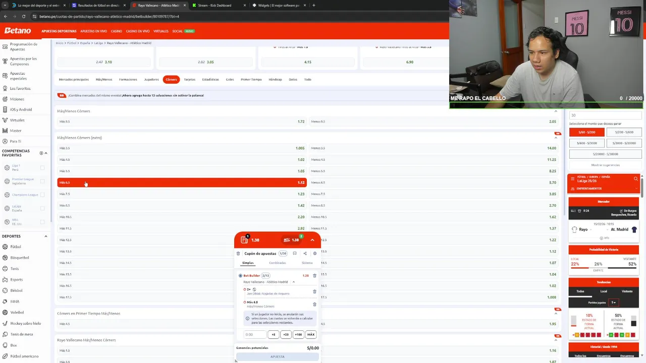Collapse Más/Menos Córners (extra) market
Viewport: 646px width, 363px height.
(556, 138)
